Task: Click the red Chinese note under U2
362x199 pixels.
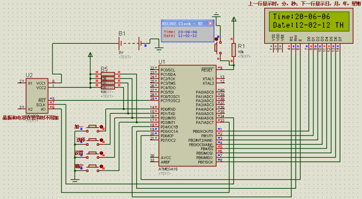Action: click(30, 118)
